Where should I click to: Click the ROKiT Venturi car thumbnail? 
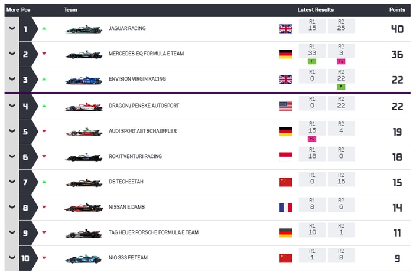[x=83, y=157]
